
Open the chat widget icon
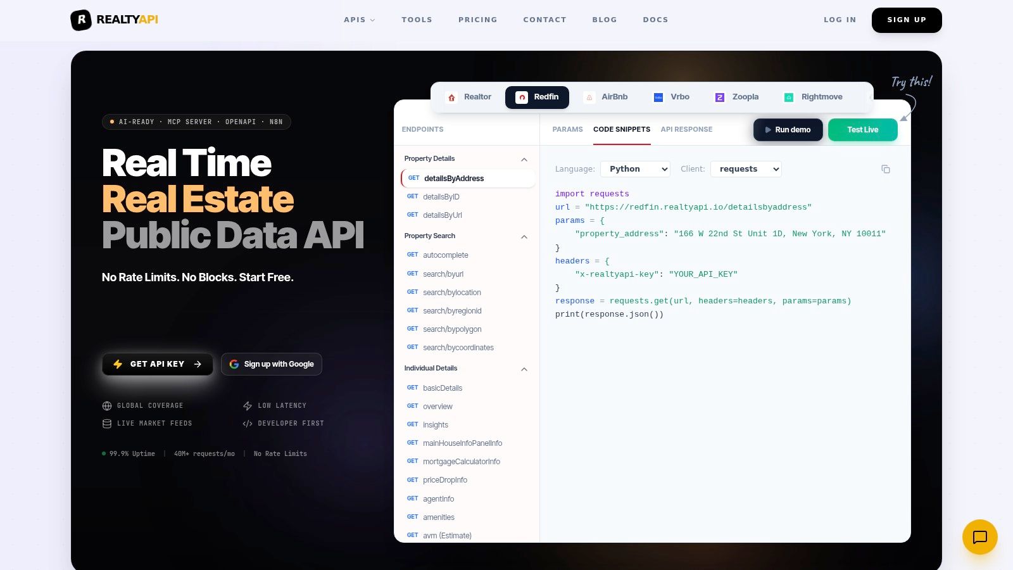coord(979,537)
